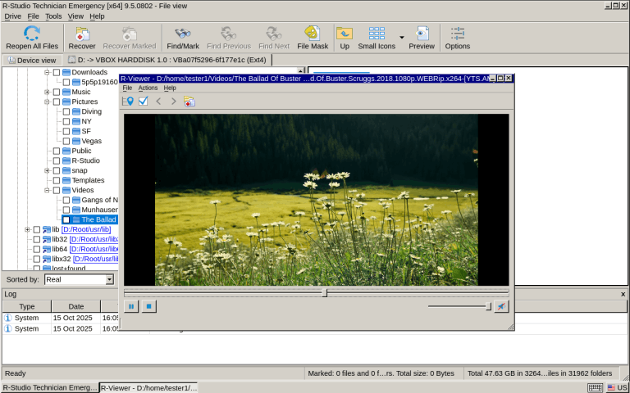630x393 pixels.
Task: Click the video seek slider handle
Action: (x=325, y=292)
